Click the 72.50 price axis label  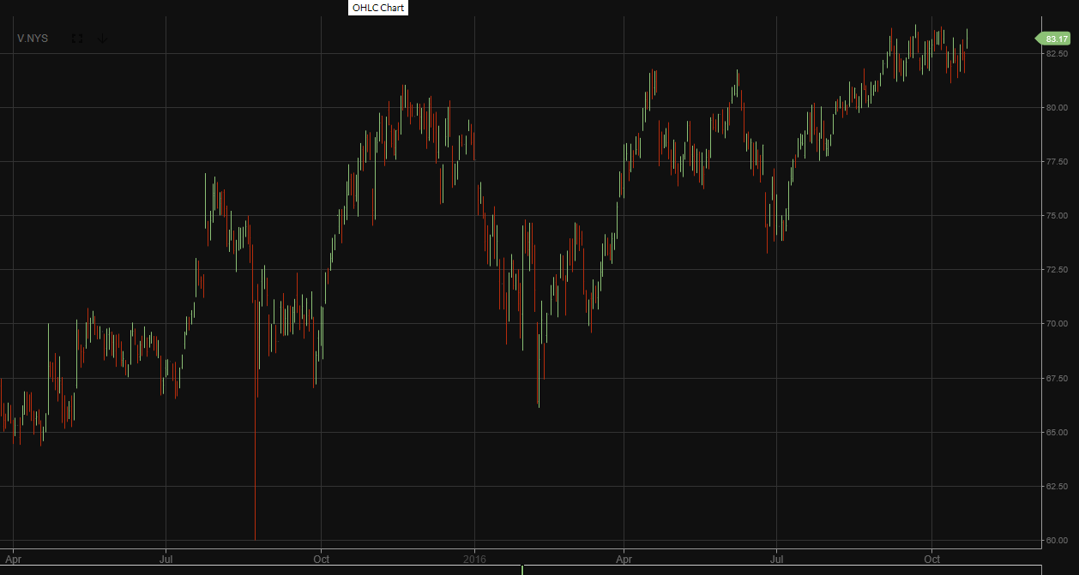tap(1056, 269)
